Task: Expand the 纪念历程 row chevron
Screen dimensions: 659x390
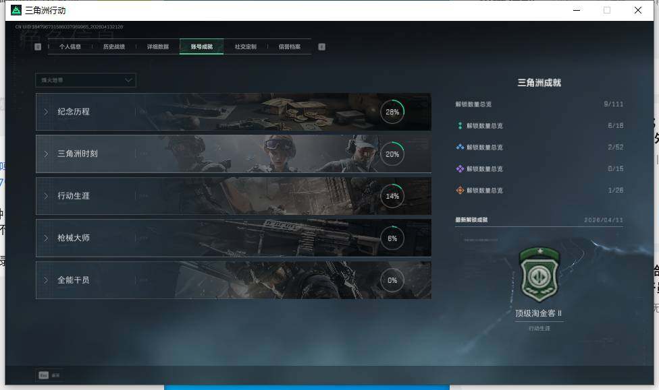Action: click(x=46, y=112)
